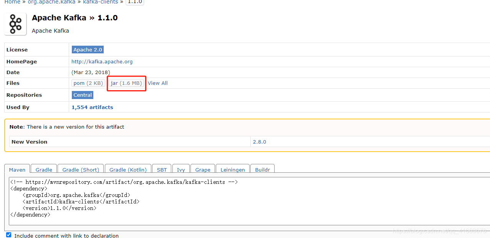Screen dimensions: 490x238
Task: Click the Apache Kafka logo icon
Action: pos(15,24)
